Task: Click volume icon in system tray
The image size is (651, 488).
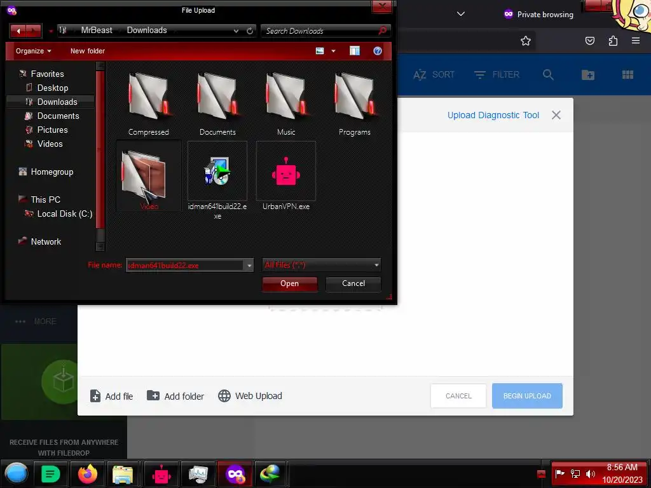Action: 590,474
